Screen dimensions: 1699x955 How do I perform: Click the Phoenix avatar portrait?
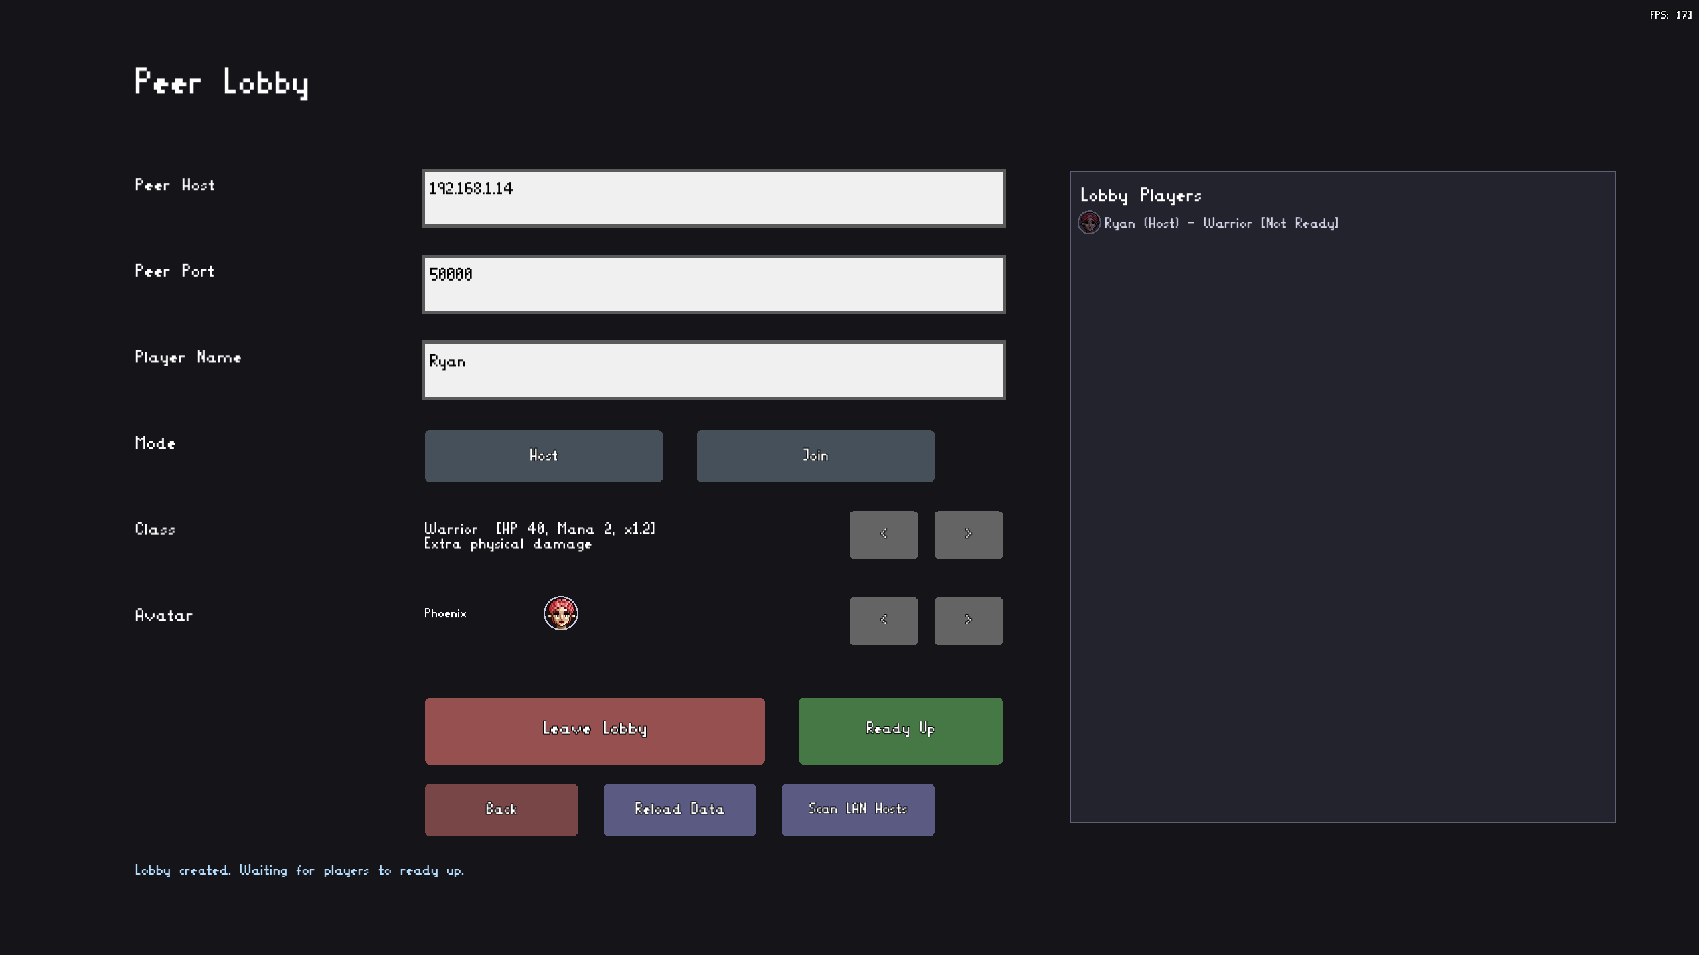click(x=561, y=613)
